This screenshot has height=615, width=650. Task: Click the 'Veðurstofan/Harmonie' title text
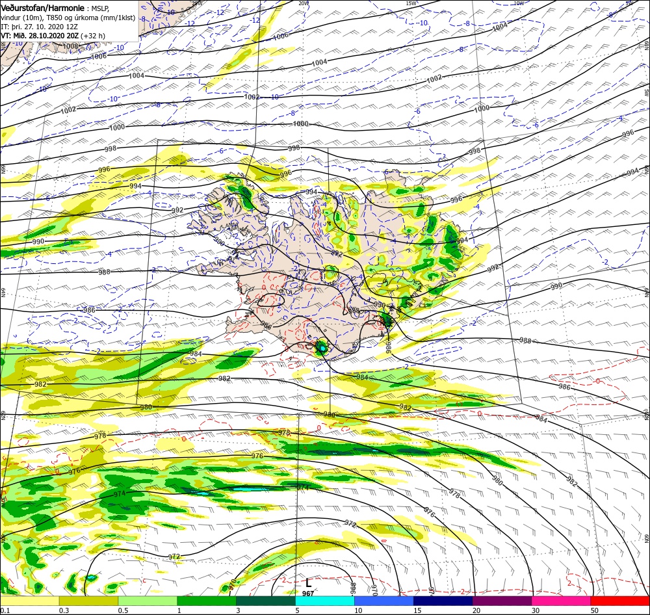44,8
